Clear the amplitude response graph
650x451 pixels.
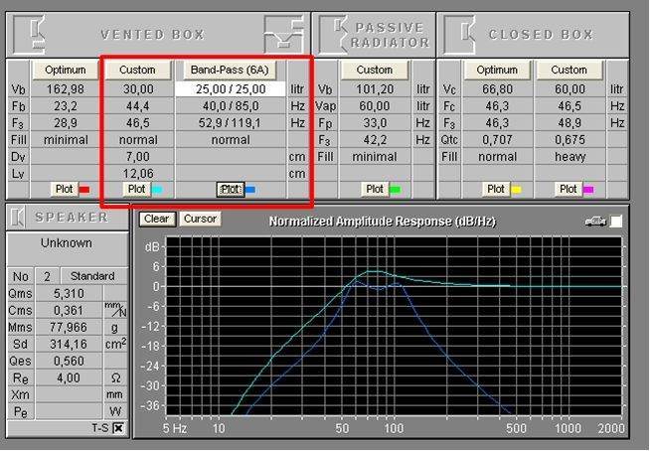coord(155,219)
